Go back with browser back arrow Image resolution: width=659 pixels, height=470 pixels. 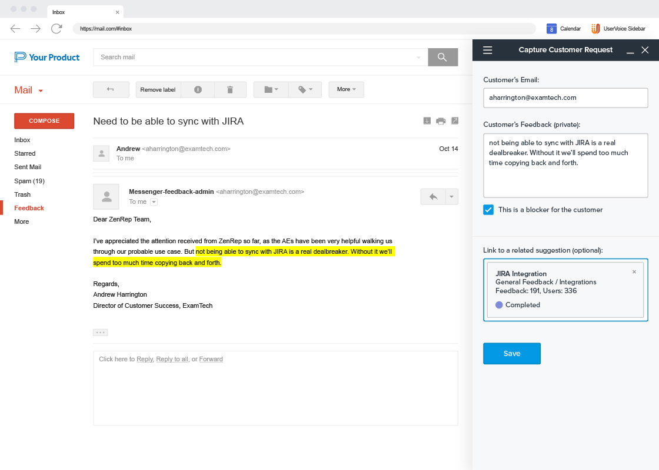tap(15, 29)
